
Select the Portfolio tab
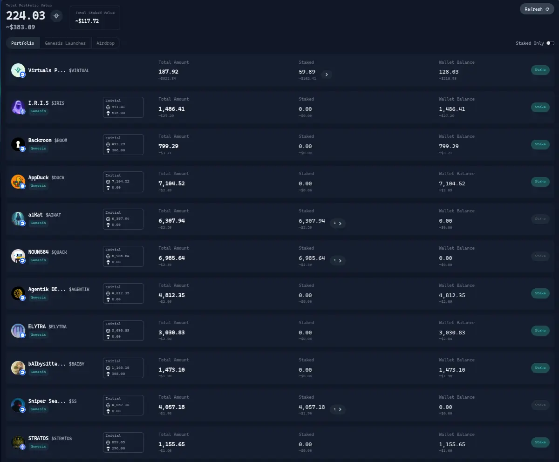tap(23, 43)
